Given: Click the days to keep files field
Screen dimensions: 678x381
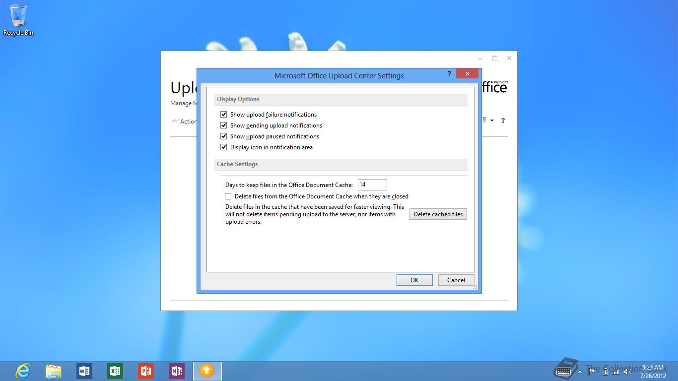Looking at the screenshot, I should [372, 185].
